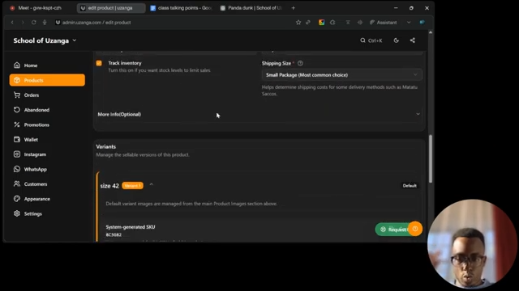519x291 pixels.
Task: Switch to the edit product uzanga tab
Action: click(111, 8)
